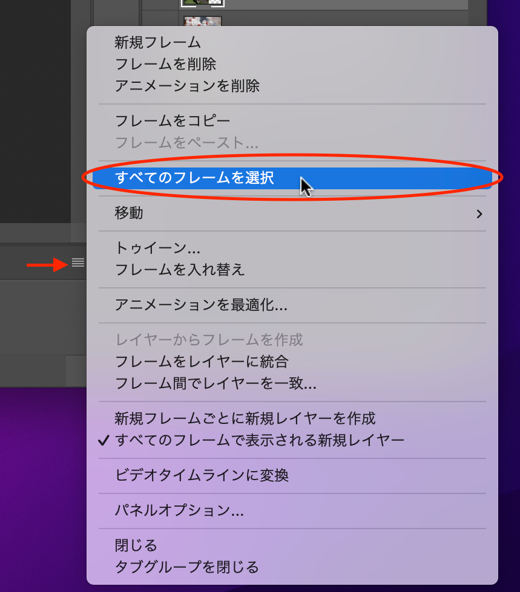Image resolution: width=520 pixels, height=592 pixels.
Task: Select フレーム間でレイヤーを一致... entry
Action: click(292, 383)
